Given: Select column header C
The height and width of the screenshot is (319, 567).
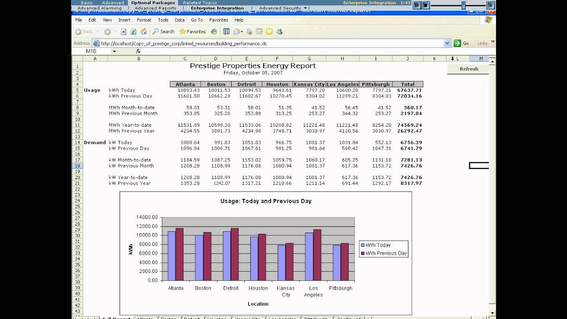Looking at the screenshot, I should 185,58.
